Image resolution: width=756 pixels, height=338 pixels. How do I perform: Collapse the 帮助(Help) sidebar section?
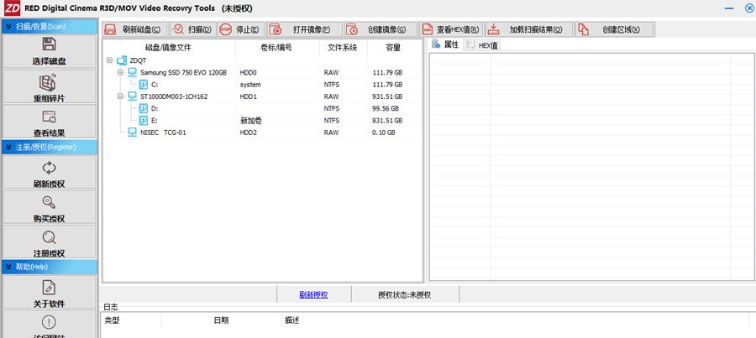point(8,267)
